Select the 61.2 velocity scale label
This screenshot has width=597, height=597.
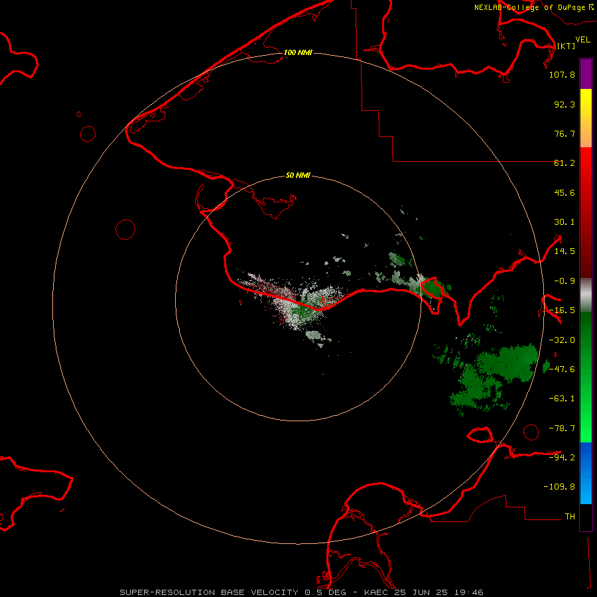tap(564, 163)
